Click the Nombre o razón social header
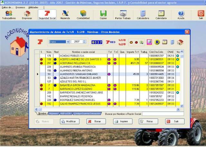 [83, 52]
